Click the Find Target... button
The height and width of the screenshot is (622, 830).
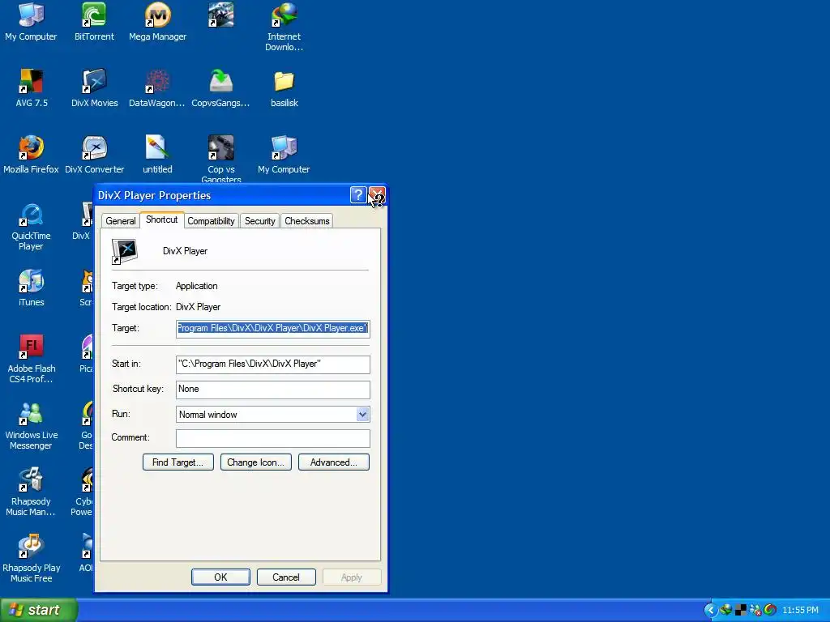click(x=178, y=462)
